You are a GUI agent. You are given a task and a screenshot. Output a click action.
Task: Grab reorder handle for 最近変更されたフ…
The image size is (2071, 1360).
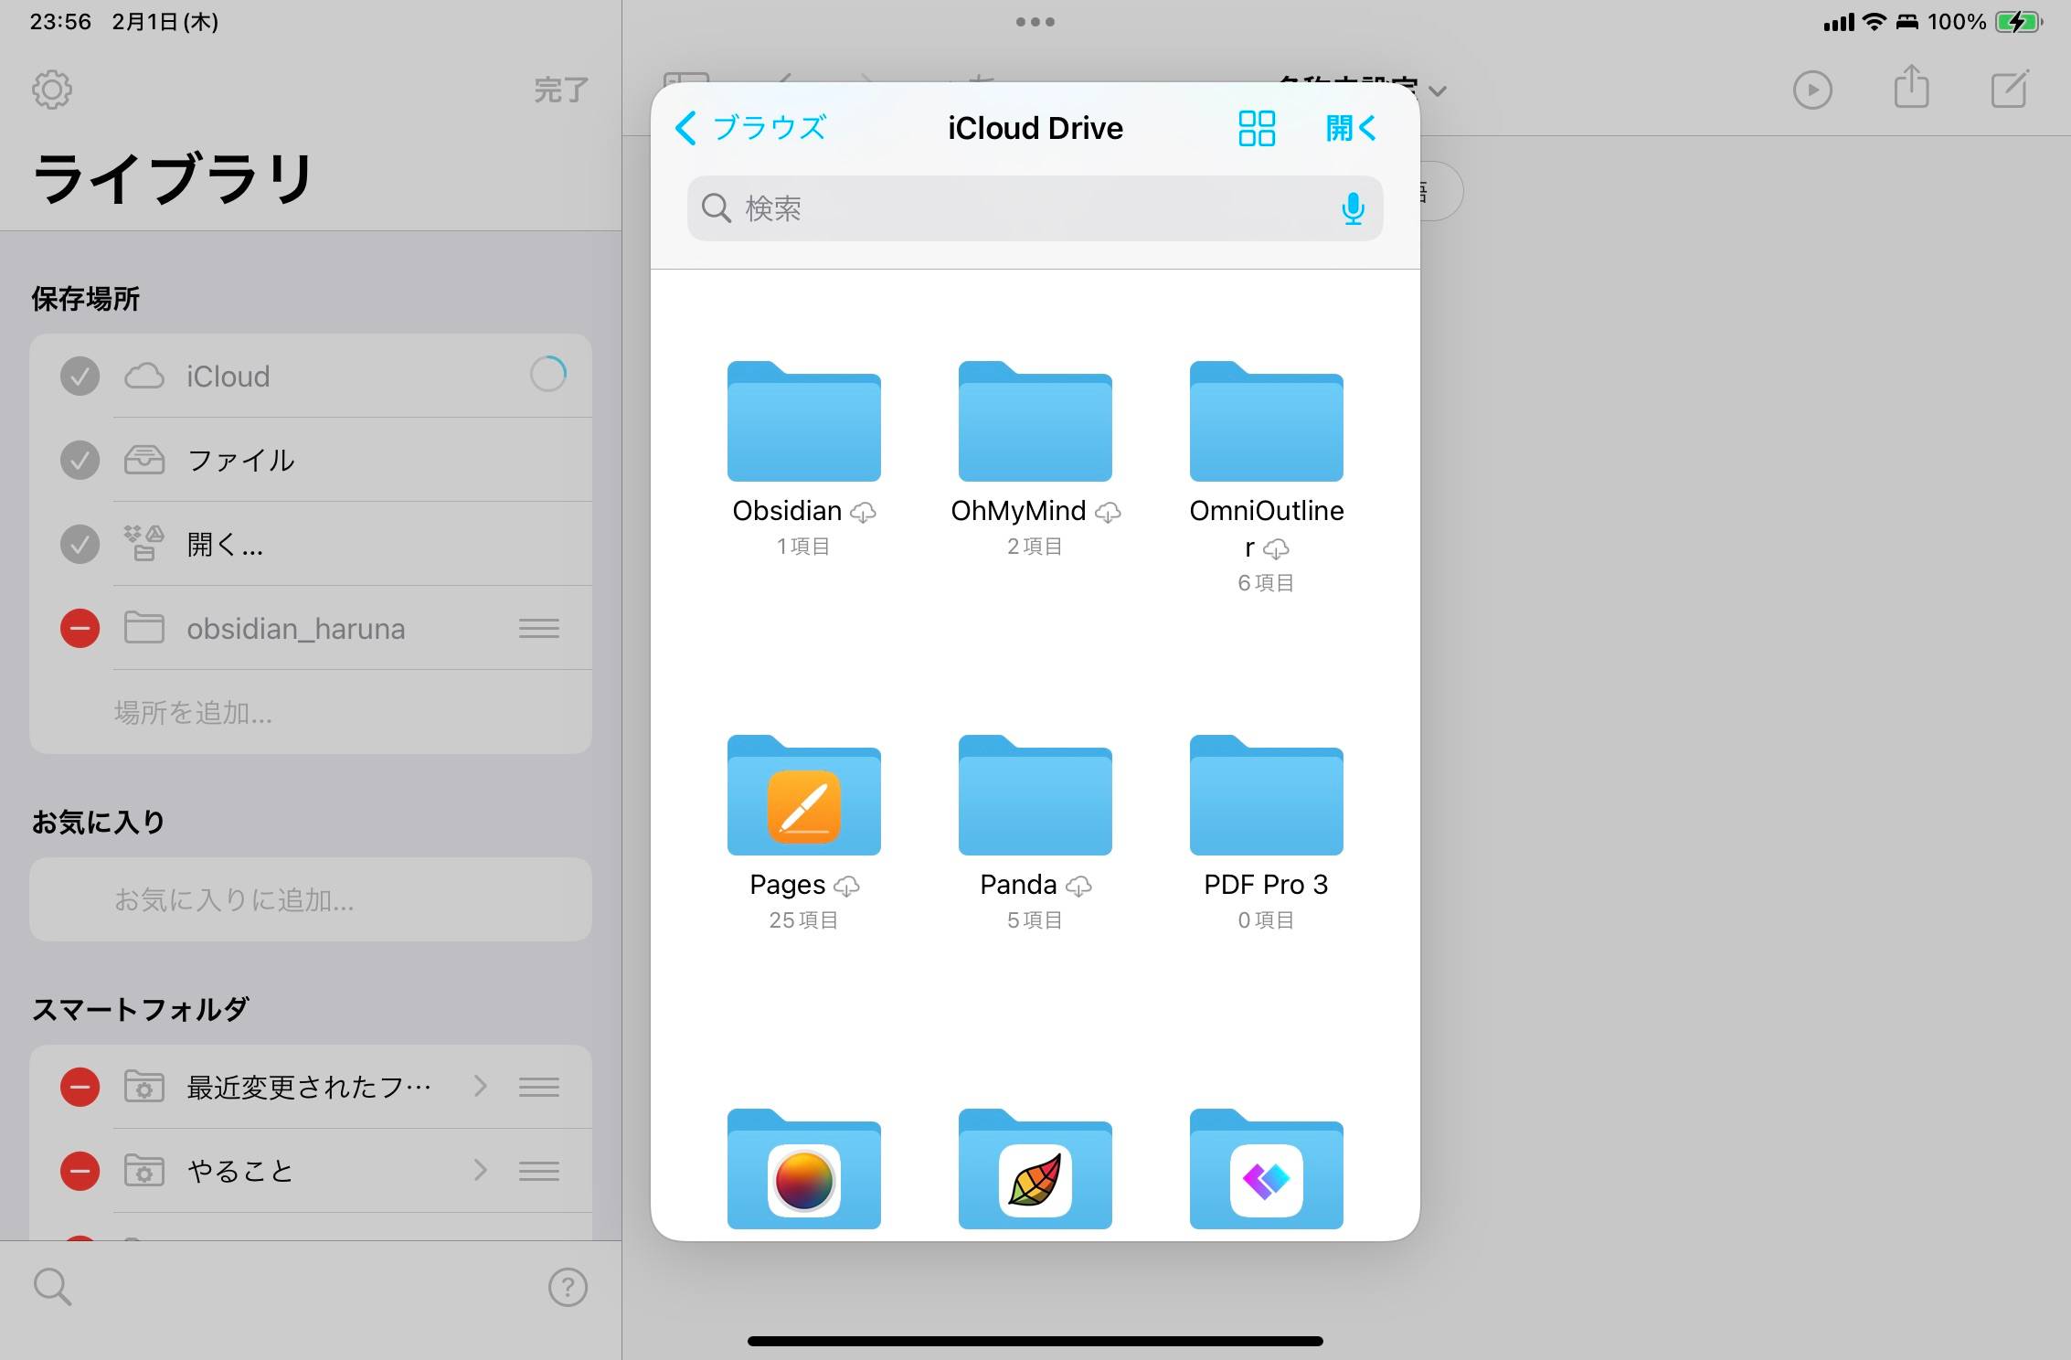(539, 1087)
